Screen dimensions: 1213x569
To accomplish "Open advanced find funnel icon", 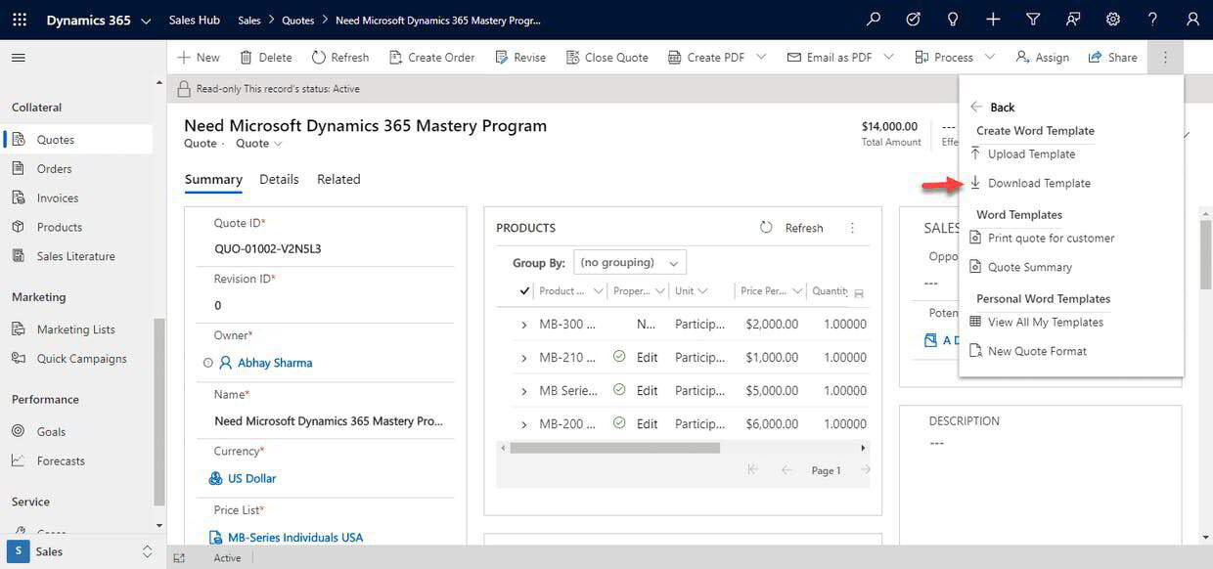I will pos(1033,20).
